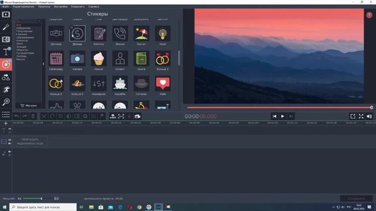
Task: Open the Просмотр menu
Action: [44, 6]
